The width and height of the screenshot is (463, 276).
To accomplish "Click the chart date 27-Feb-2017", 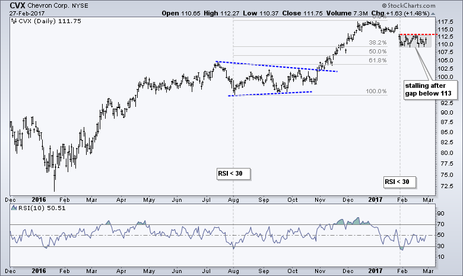I will (27, 13).
